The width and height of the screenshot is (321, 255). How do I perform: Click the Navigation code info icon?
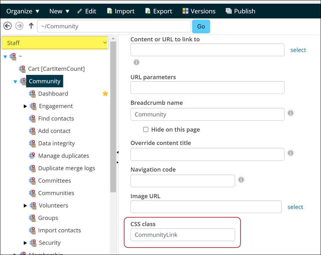[241, 179]
